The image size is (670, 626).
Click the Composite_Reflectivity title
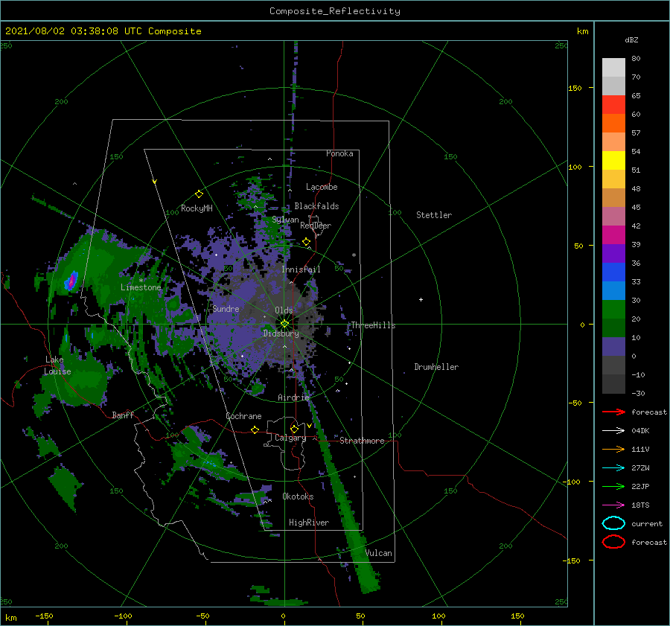335,11
